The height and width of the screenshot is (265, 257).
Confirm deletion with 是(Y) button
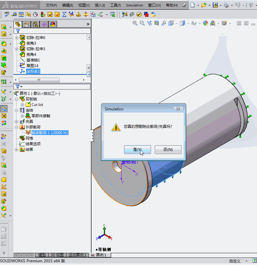click(x=138, y=150)
